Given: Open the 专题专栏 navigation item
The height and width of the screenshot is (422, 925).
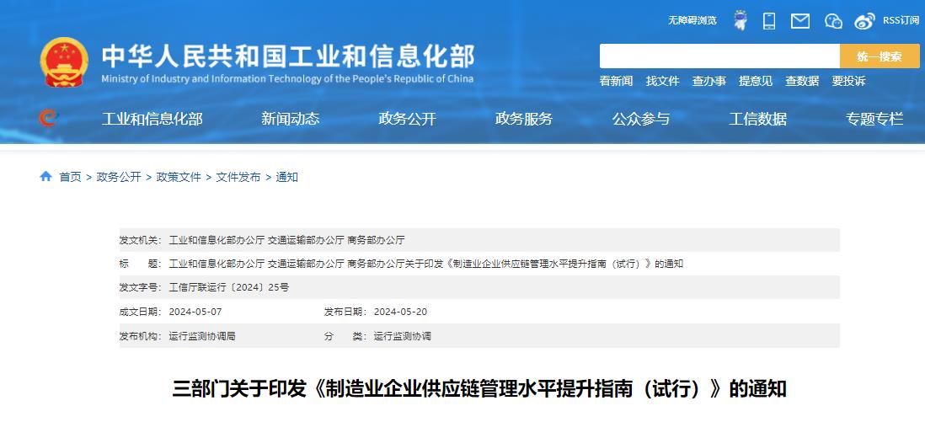Looking at the screenshot, I should pyautogui.click(x=874, y=119).
